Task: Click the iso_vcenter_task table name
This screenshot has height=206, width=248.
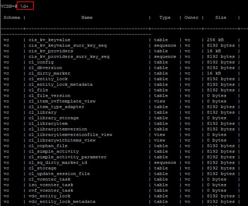Action: pyautogui.click(x=51, y=185)
